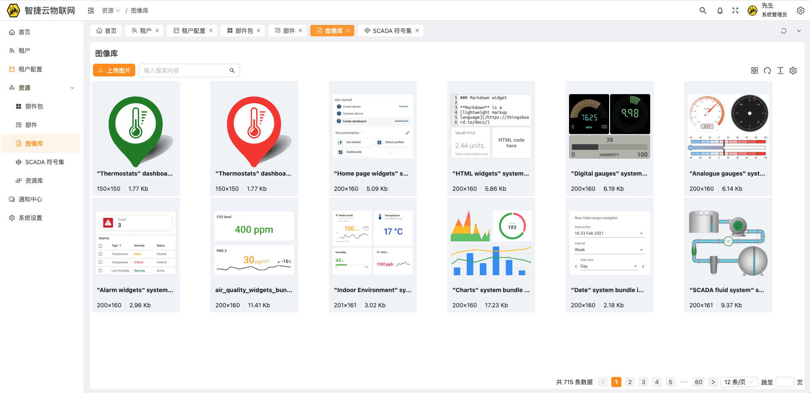The image size is (810, 393).
Task: Click the 跳至 page number input
Action: 785,382
